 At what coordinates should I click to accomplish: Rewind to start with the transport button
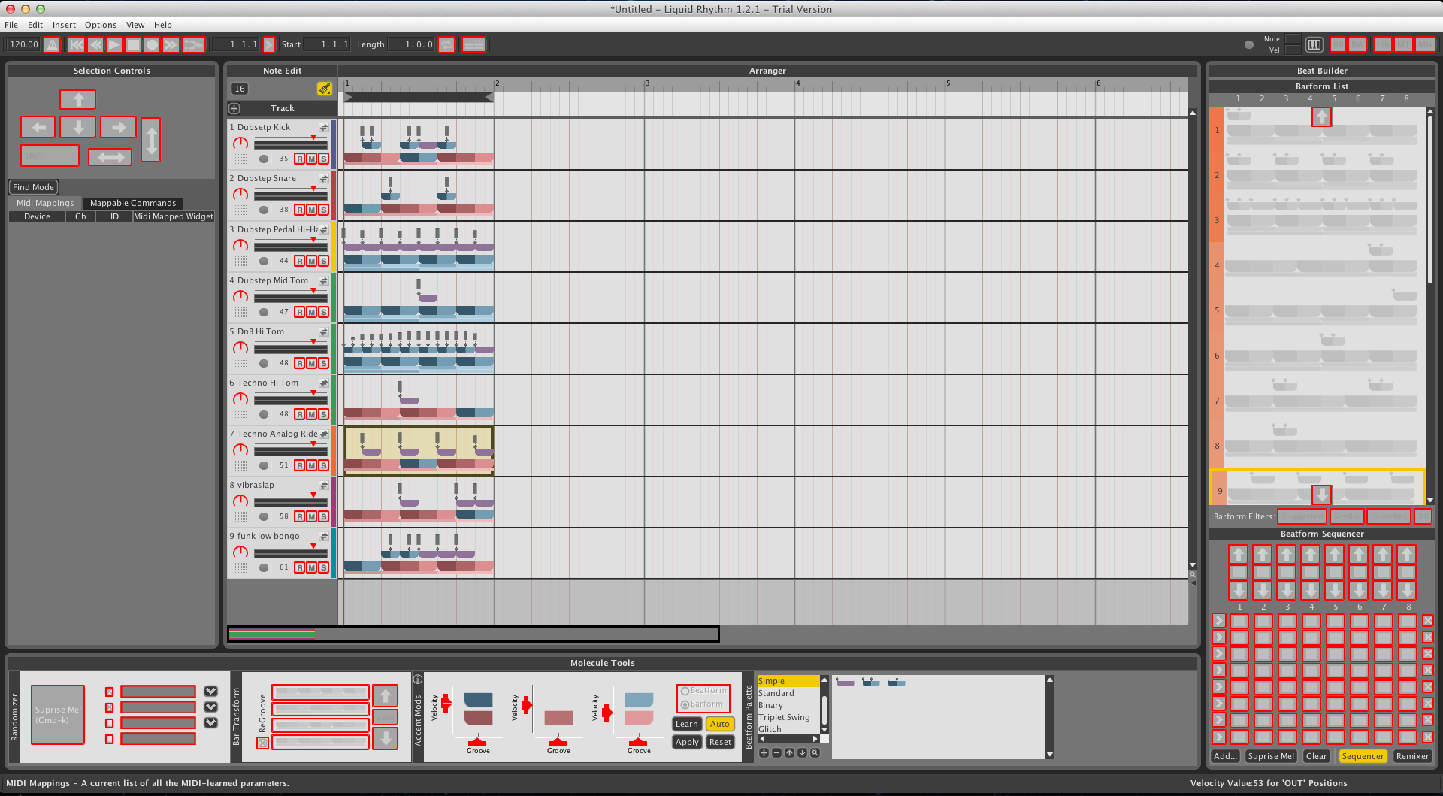point(77,44)
